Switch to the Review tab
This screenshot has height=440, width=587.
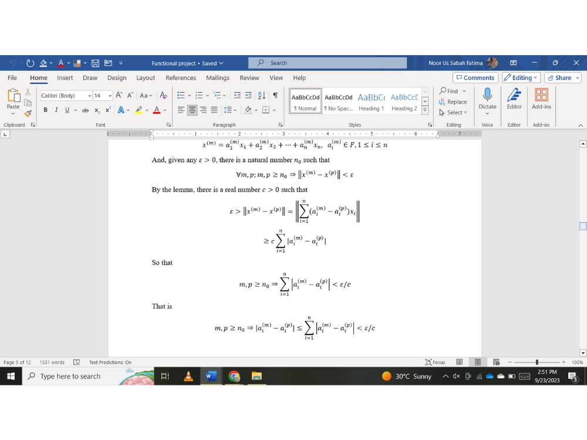(x=249, y=77)
